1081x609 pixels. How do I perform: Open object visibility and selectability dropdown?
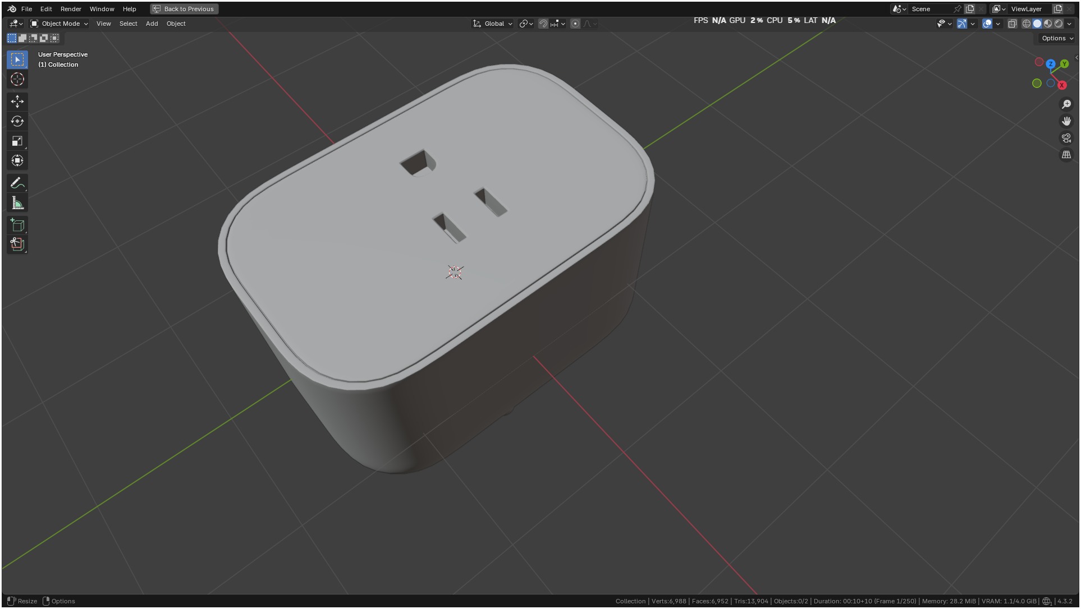point(945,24)
